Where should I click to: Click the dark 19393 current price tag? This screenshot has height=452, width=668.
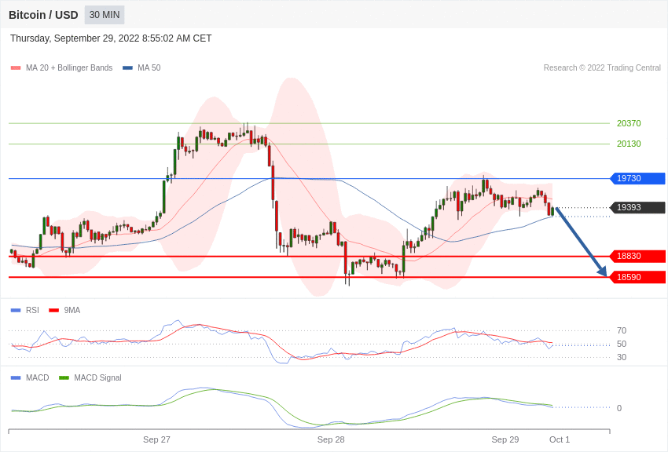pyautogui.click(x=638, y=207)
